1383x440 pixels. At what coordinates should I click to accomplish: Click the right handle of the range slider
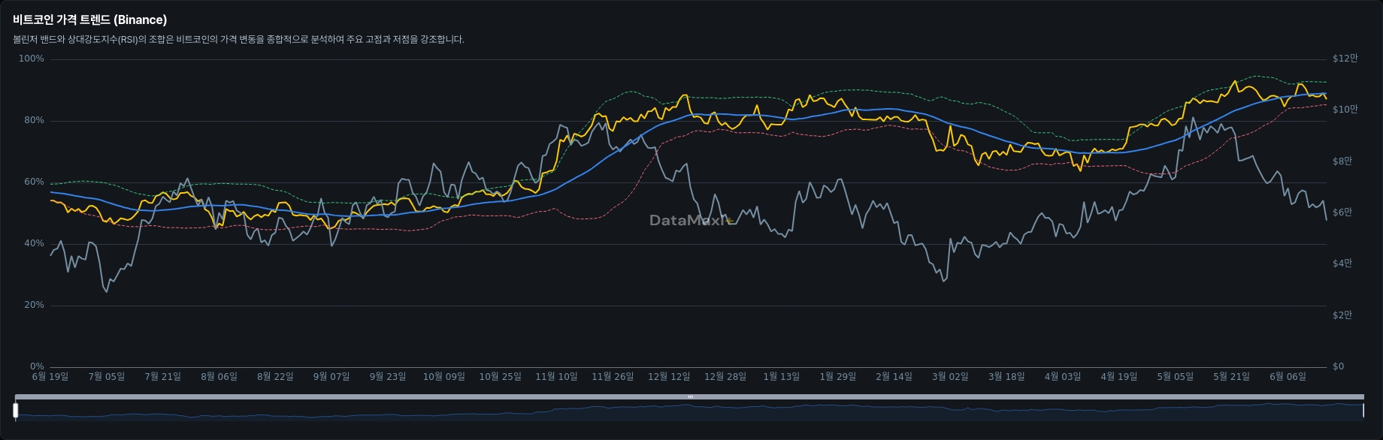click(x=1363, y=411)
